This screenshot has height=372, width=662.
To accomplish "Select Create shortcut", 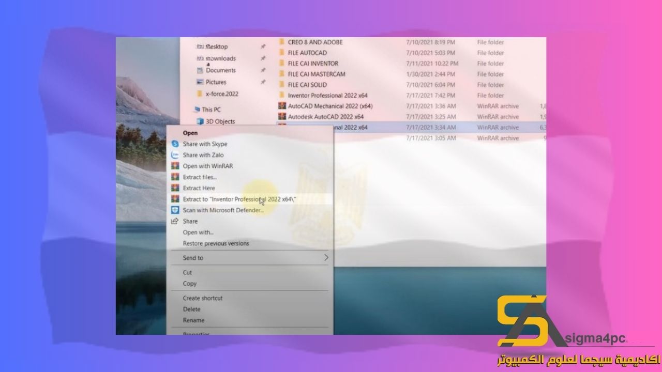I will tap(203, 298).
